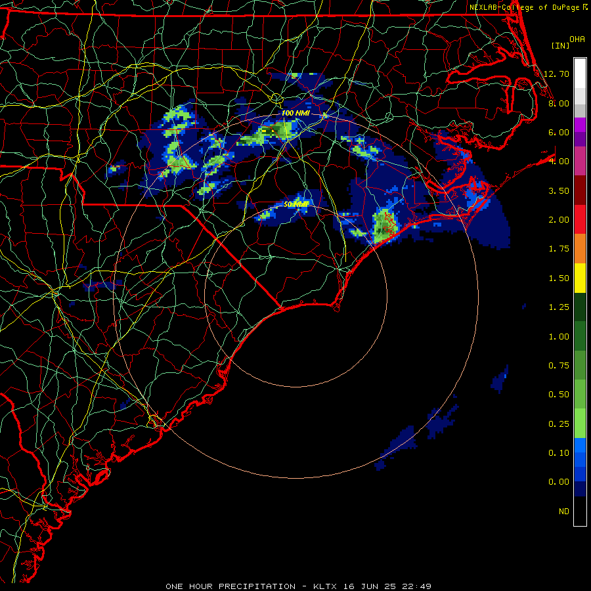
Task: Click the white 12.70 swatch at legend top
Action: pyautogui.click(x=580, y=74)
